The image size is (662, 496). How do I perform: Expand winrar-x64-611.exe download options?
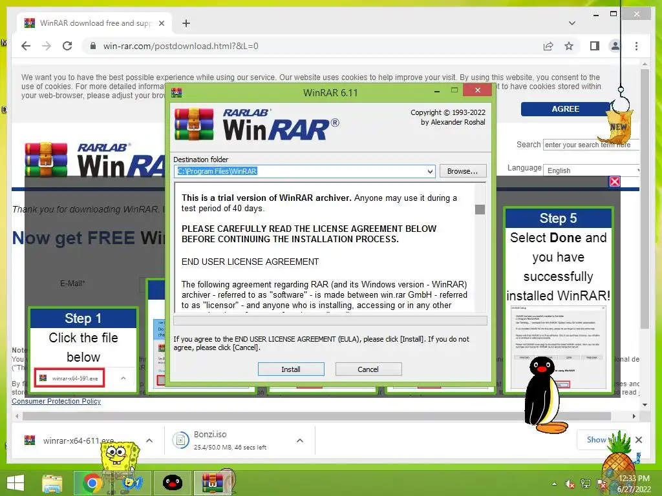point(149,440)
